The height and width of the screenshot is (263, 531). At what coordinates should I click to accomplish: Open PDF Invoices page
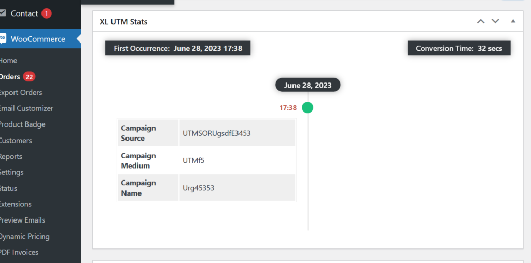[19, 252]
